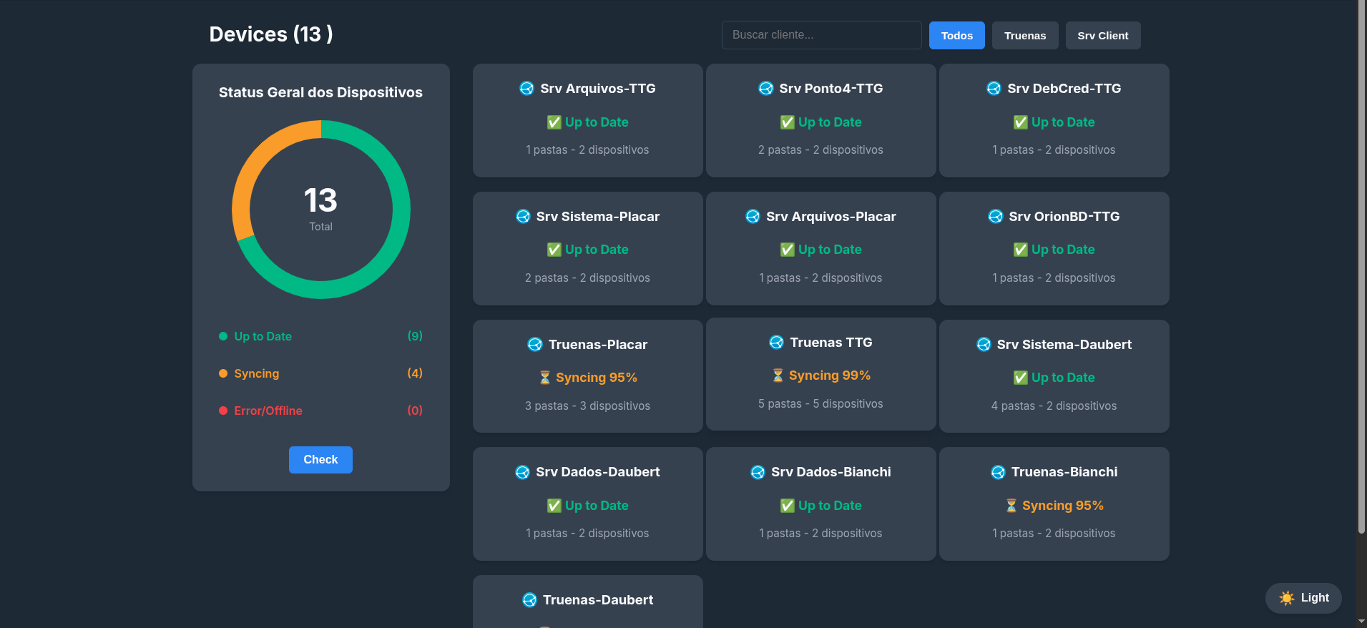Filter devices by Truenas
Screen dimensions: 1367x628
1024,36
